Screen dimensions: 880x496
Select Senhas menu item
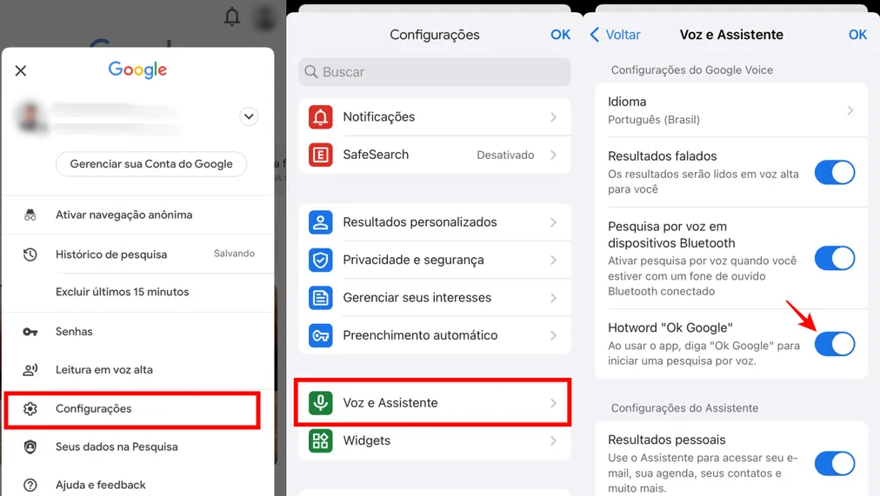[x=138, y=332]
